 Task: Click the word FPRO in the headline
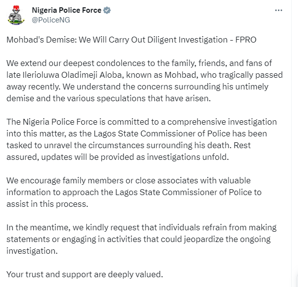coord(246,40)
